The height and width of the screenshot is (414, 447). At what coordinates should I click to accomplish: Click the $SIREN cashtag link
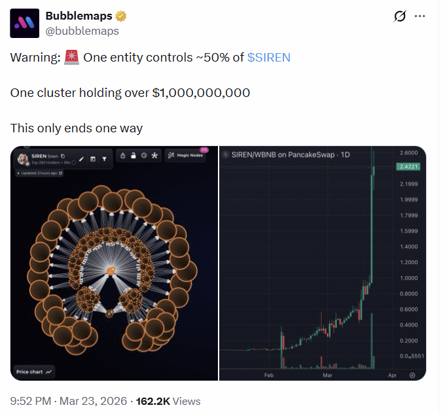click(269, 57)
